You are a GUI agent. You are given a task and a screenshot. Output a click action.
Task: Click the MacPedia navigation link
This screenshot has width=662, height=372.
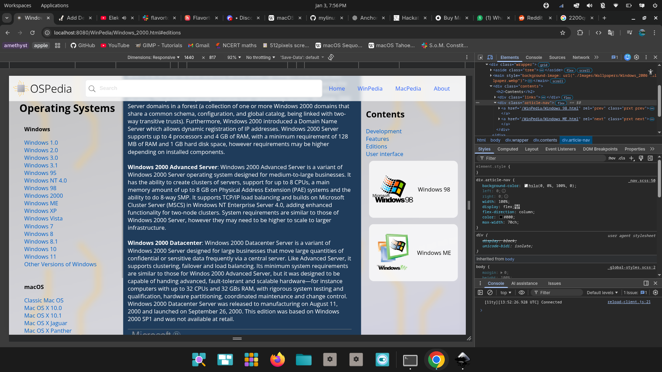pyautogui.click(x=408, y=89)
